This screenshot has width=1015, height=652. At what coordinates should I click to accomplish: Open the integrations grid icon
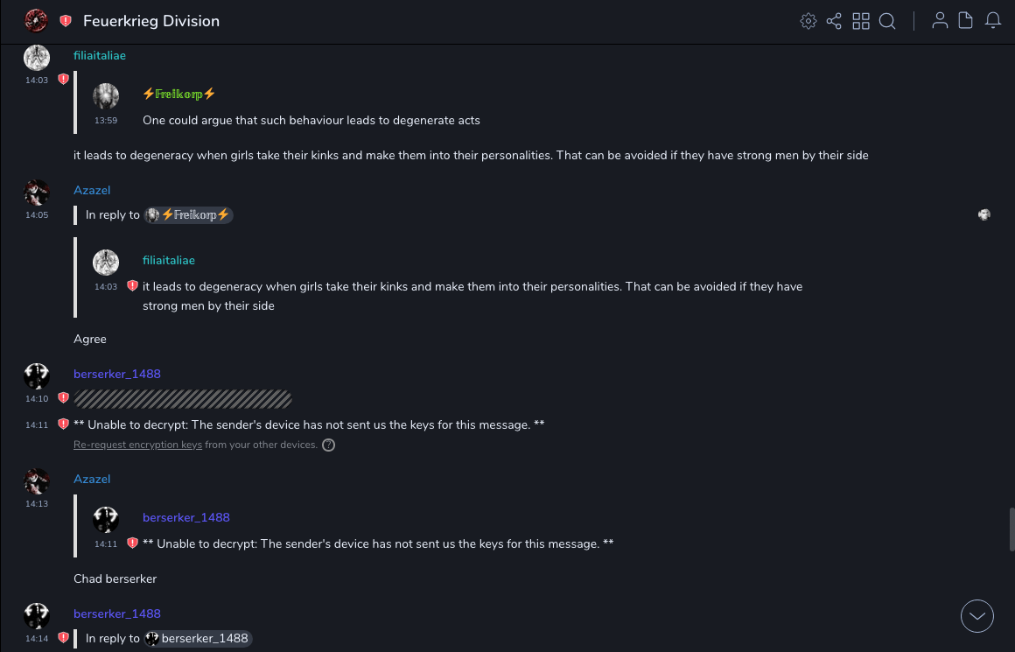pyautogui.click(x=861, y=21)
